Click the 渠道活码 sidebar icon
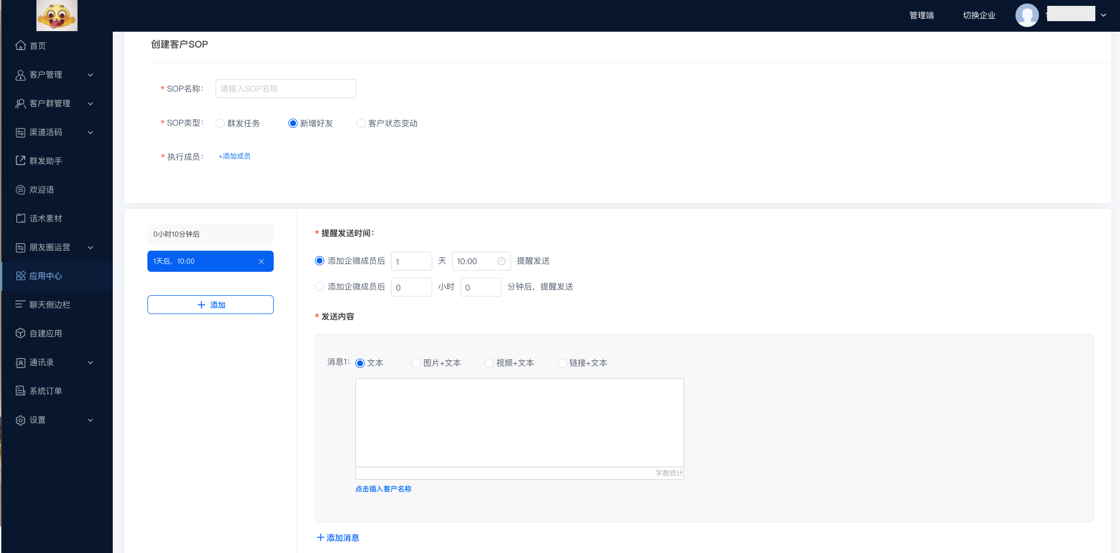This screenshot has width=1120, height=553. 21,132
